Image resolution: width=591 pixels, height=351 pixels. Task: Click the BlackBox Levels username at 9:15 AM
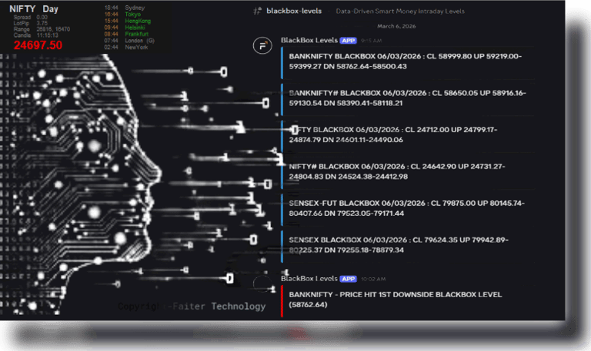[309, 40]
